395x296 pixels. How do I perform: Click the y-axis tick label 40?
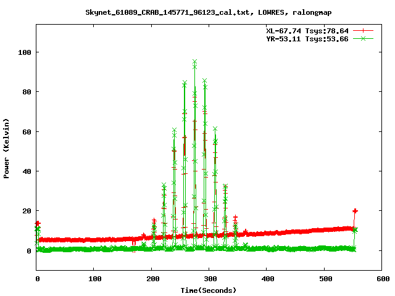tap(27, 171)
